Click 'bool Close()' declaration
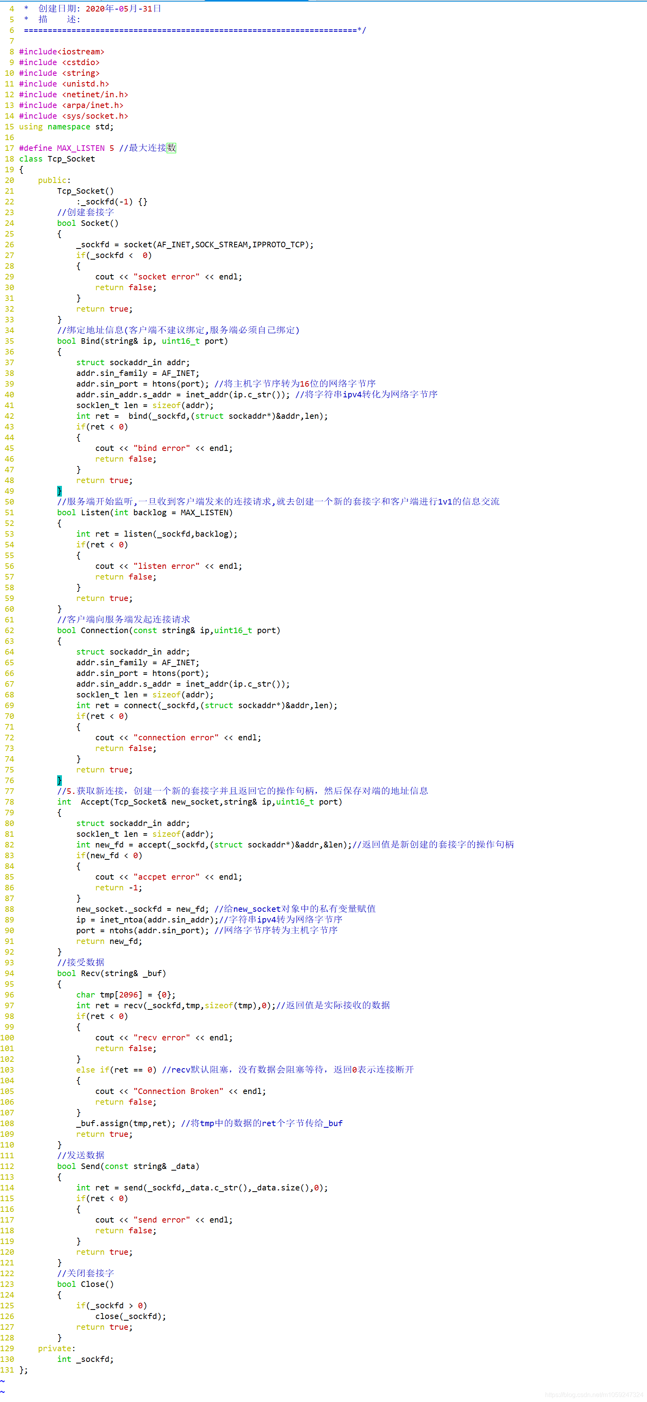 click(85, 1284)
